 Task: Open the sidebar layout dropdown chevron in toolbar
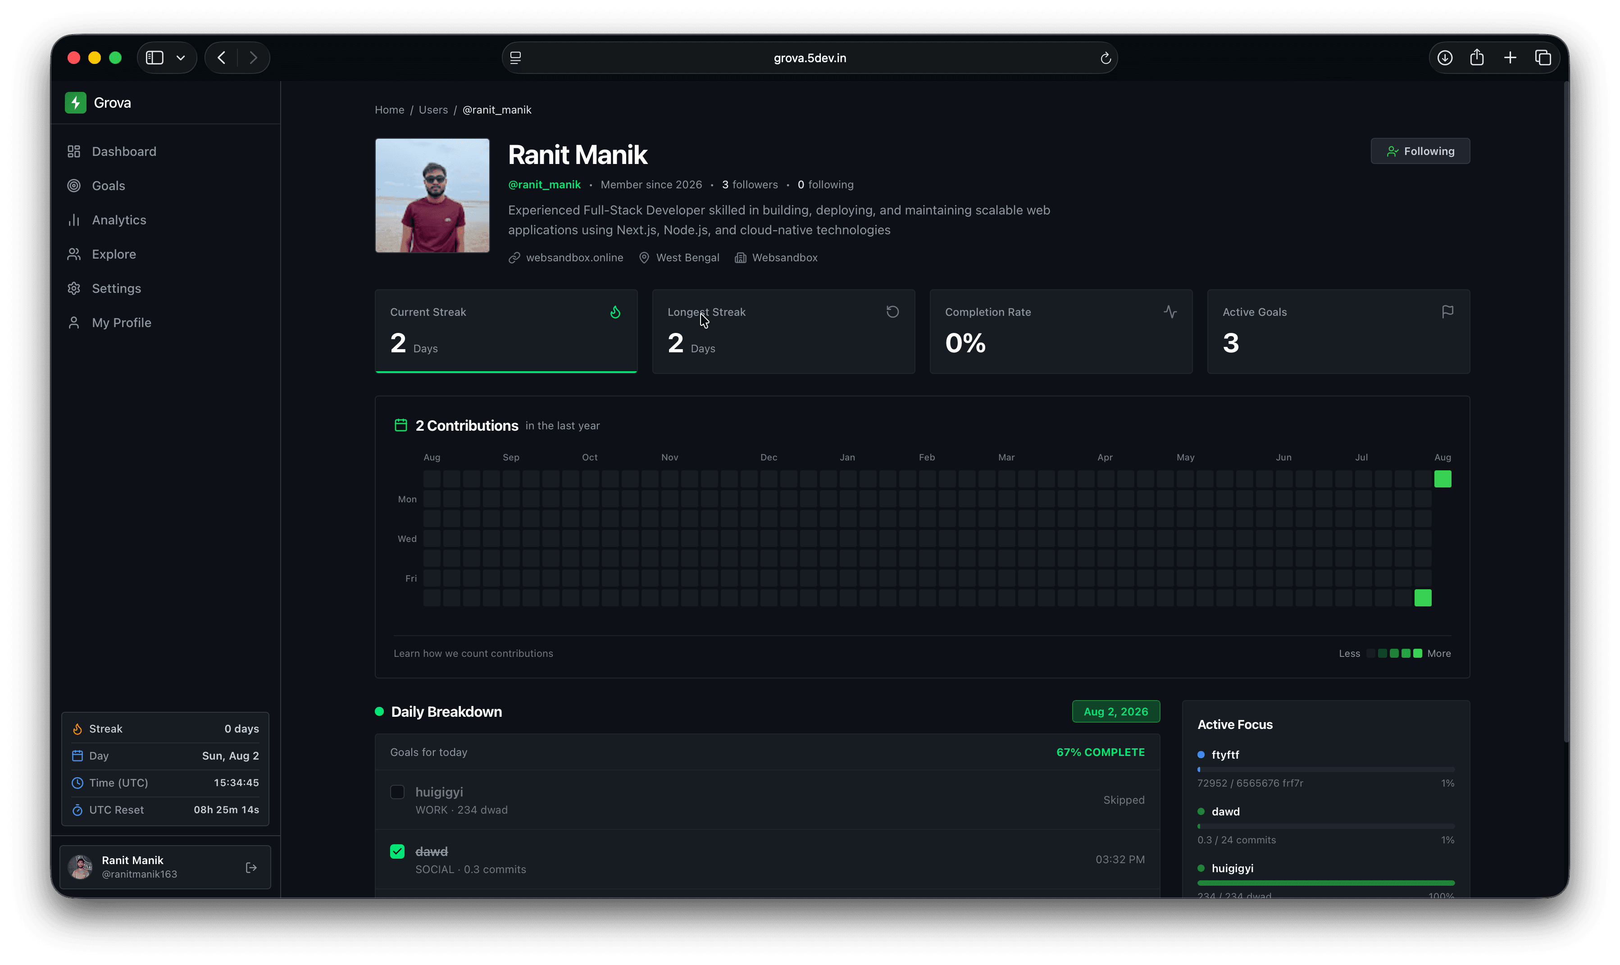[x=181, y=59]
